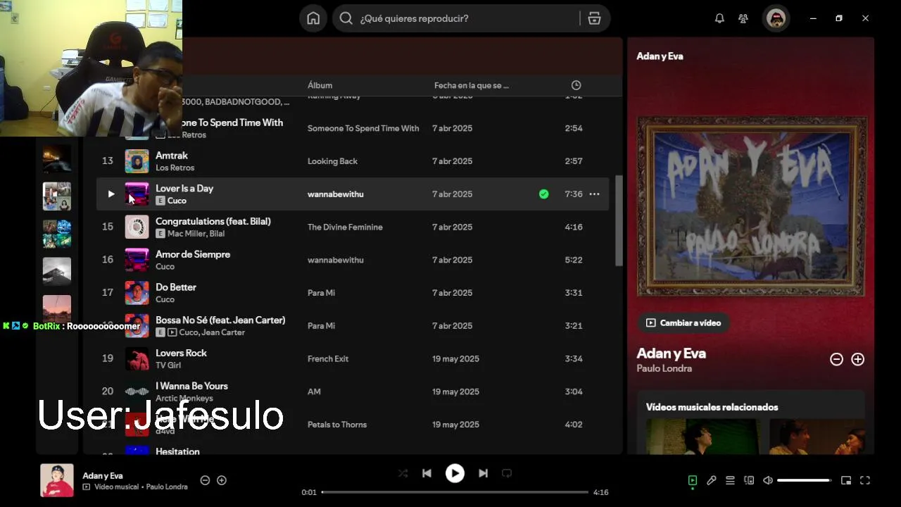
Task: Open first related music video thumbnail
Action: 703,437
